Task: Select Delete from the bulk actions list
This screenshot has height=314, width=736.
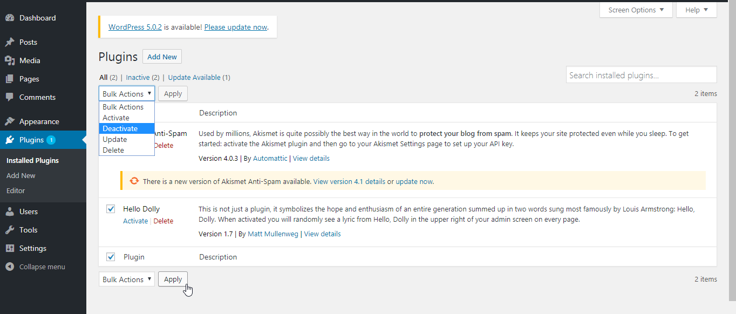Action: [x=127, y=150]
